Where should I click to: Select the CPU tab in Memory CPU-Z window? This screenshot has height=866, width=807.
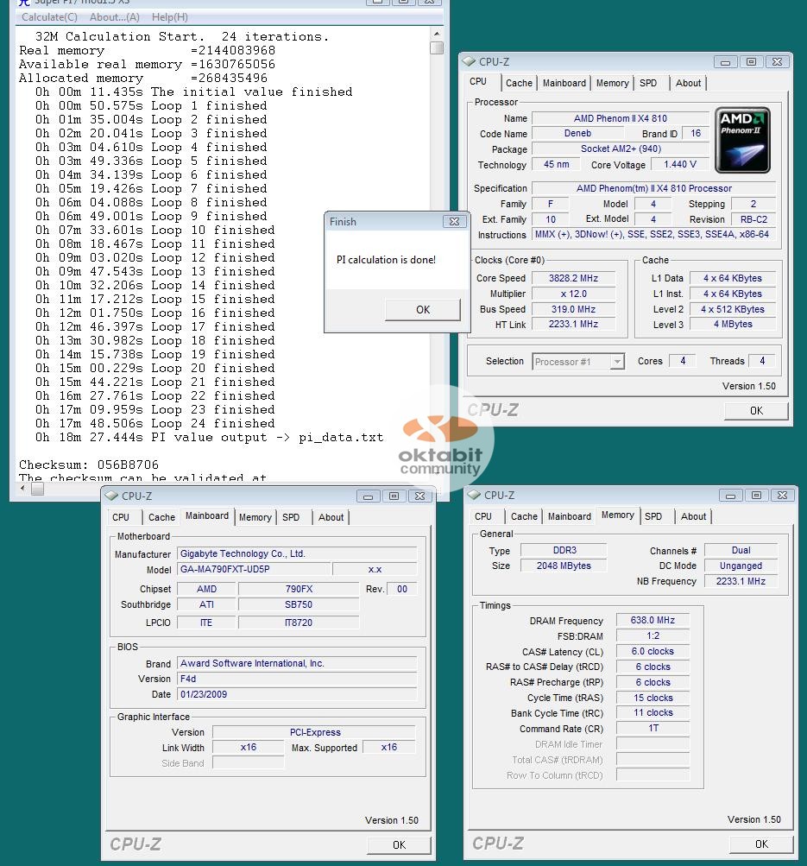pyautogui.click(x=483, y=516)
